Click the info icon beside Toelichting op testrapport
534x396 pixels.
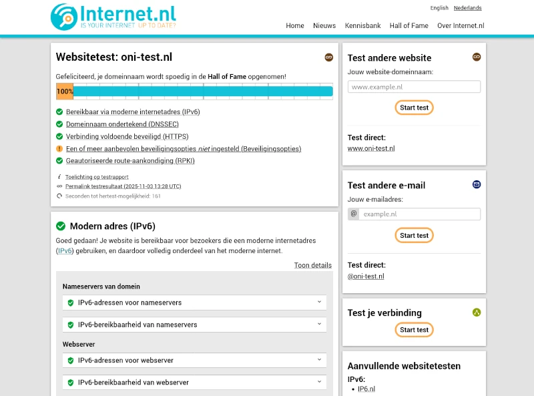tap(59, 177)
